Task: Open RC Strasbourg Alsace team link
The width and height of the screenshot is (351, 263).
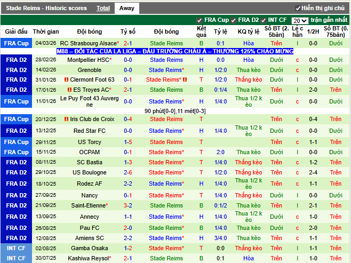Action: 87,43
